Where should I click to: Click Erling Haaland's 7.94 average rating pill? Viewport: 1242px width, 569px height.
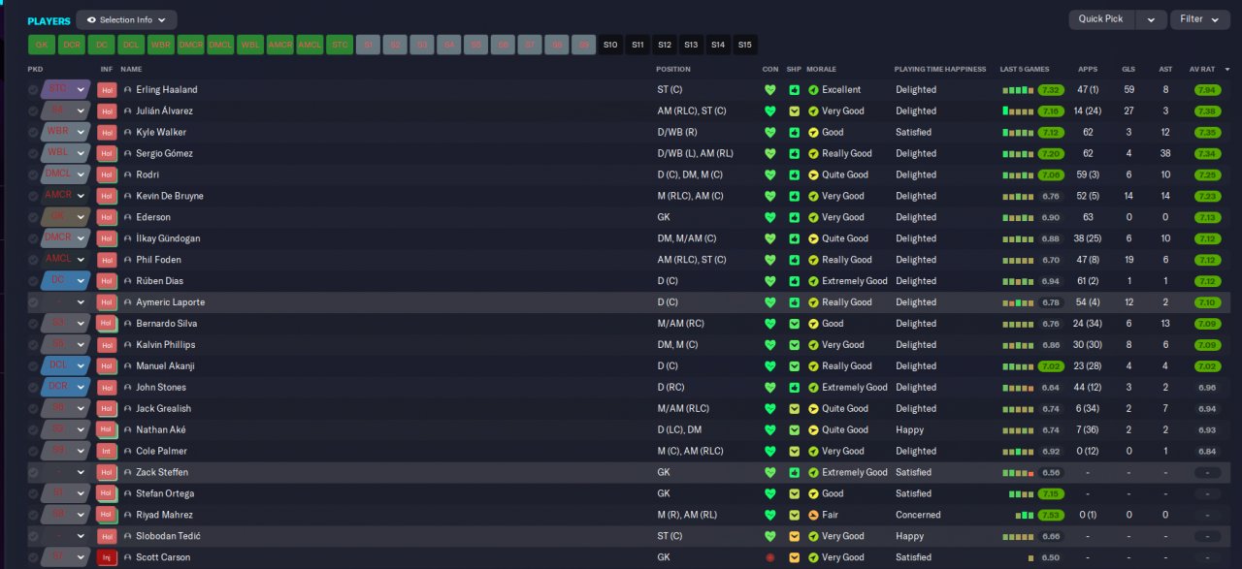[1207, 89]
